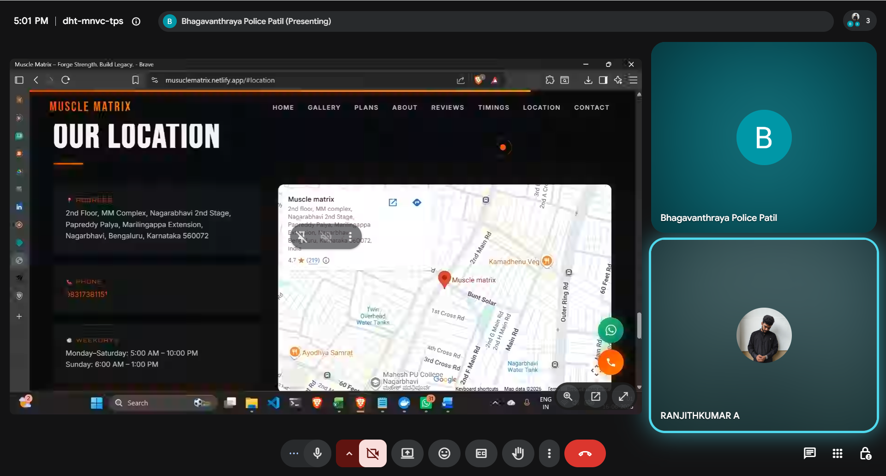Open the green WhatsApp floating button
886x476 pixels.
[x=611, y=330]
